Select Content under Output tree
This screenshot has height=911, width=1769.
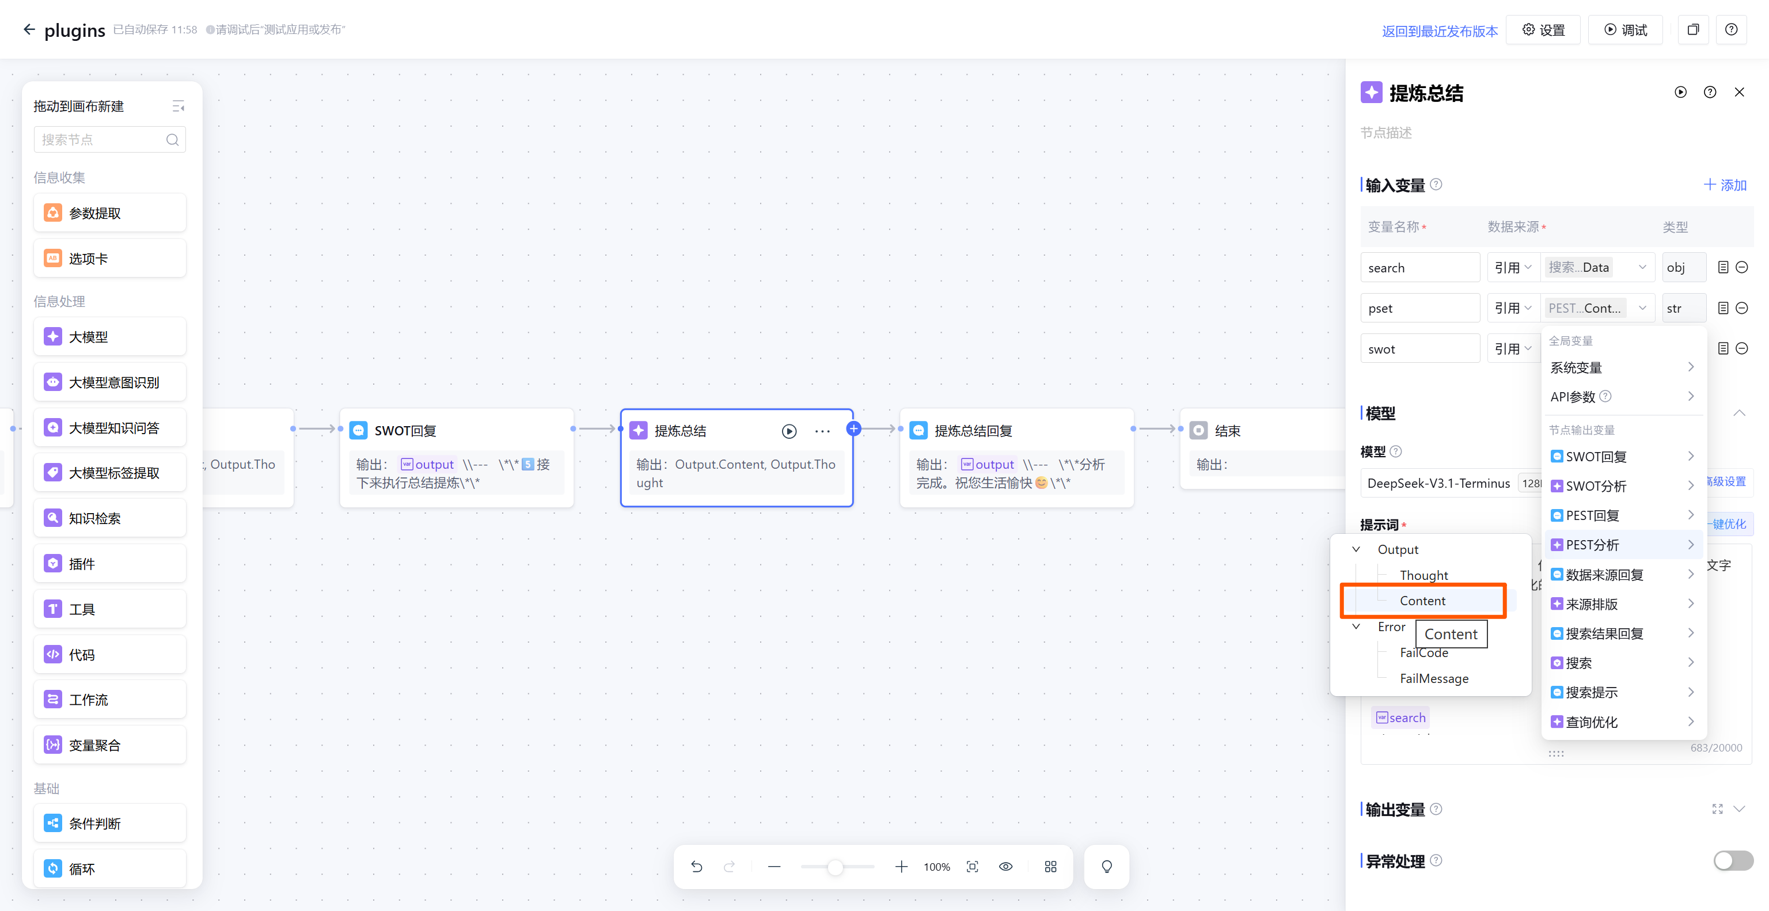click(x=1422, y=601)
